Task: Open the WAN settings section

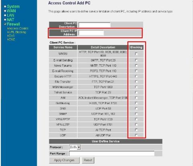Action: tap(11, 11)
